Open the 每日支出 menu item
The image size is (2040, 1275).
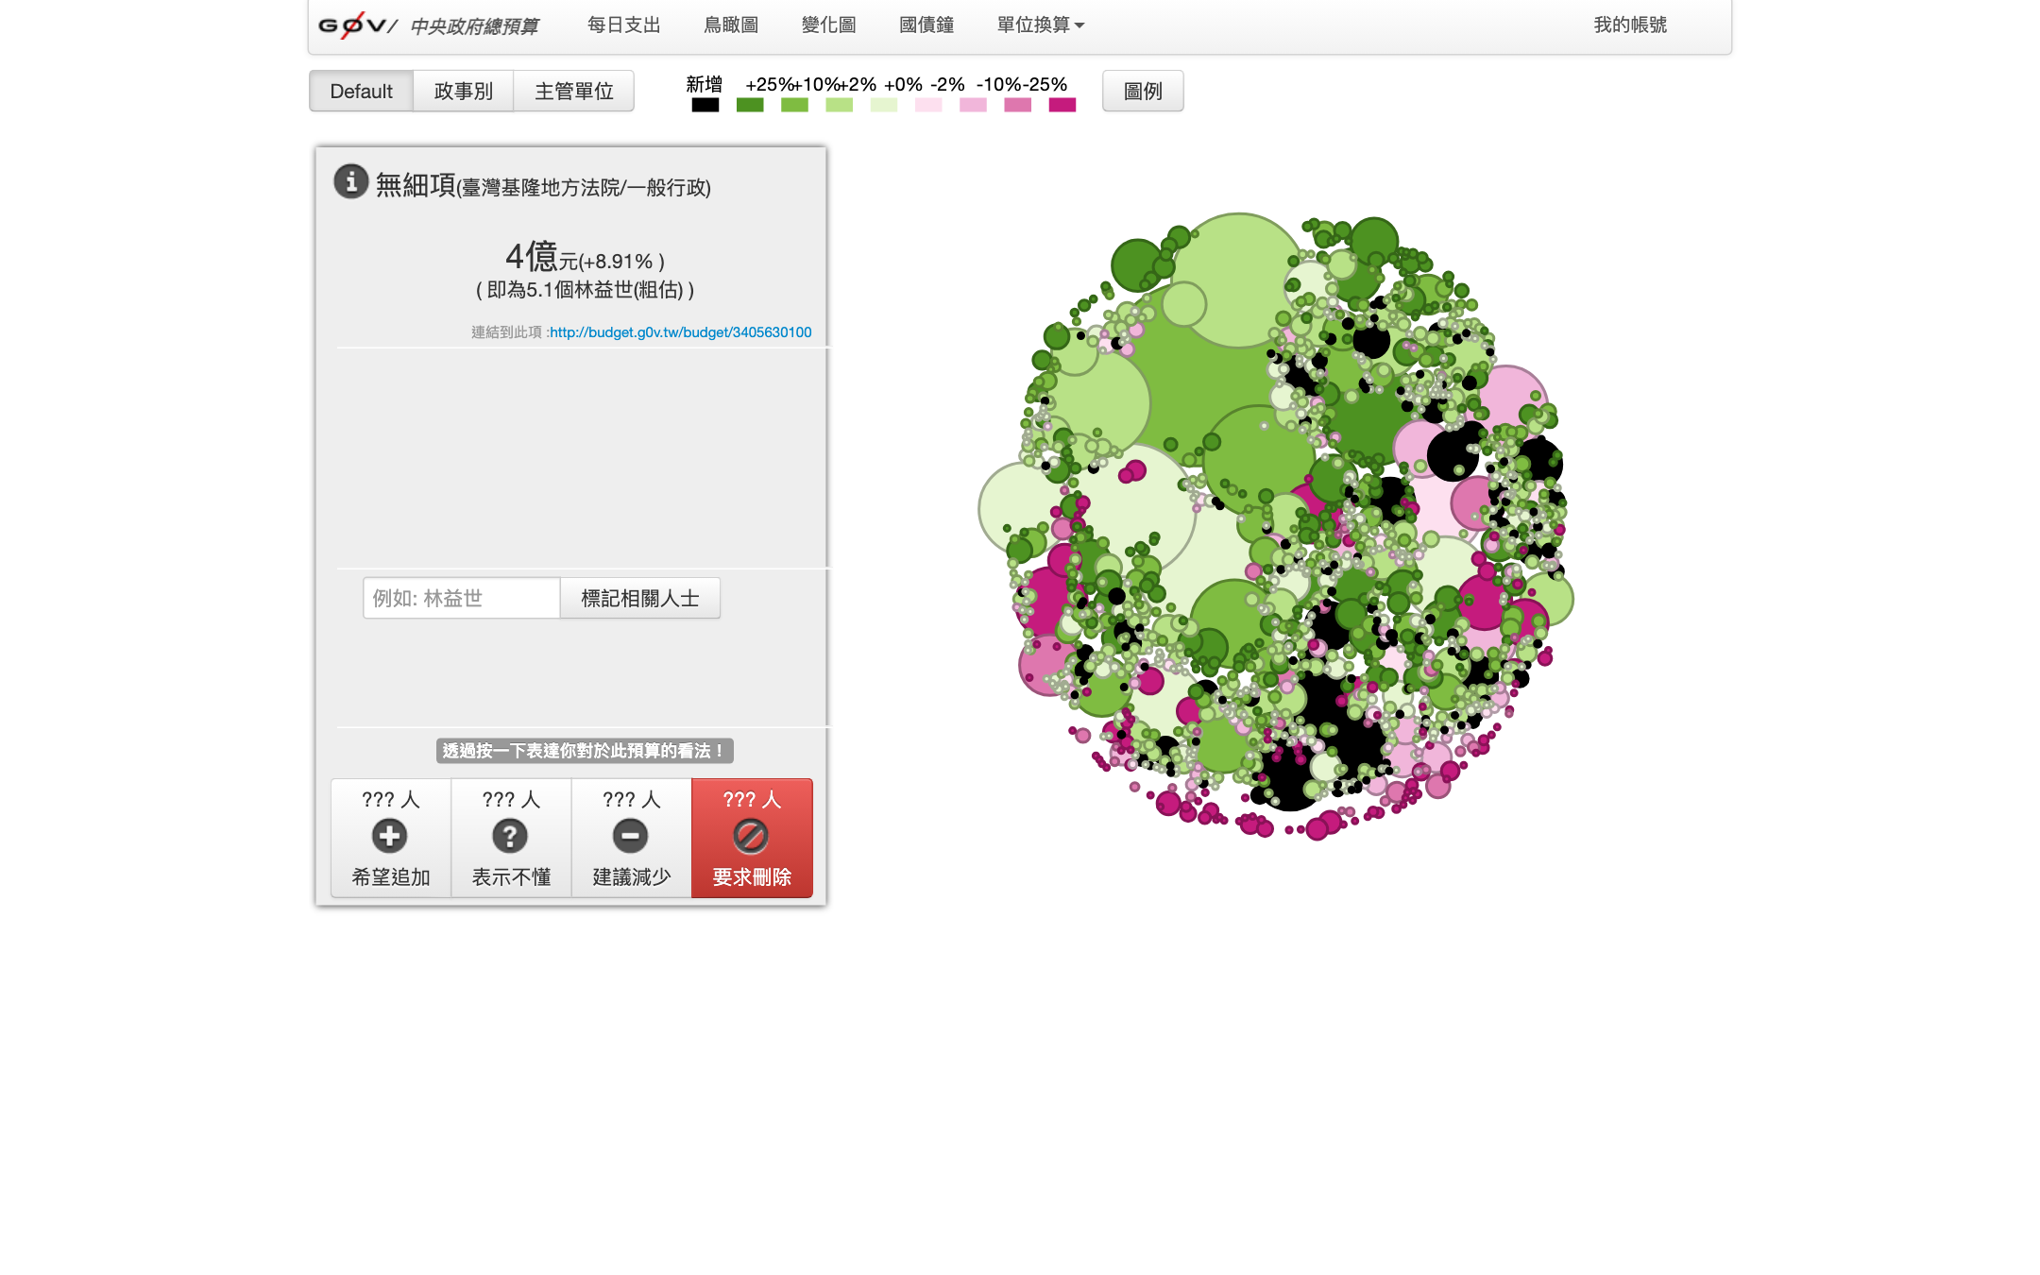pos(623,25)
